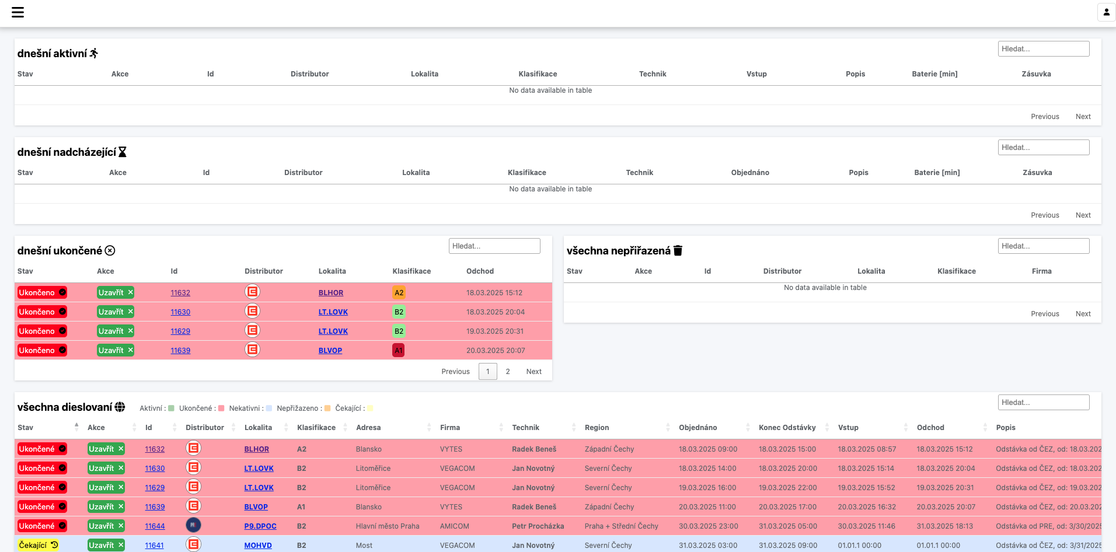Go to page 2 of dnešní ukončené

pyautogui.click(x=508, y=372)
